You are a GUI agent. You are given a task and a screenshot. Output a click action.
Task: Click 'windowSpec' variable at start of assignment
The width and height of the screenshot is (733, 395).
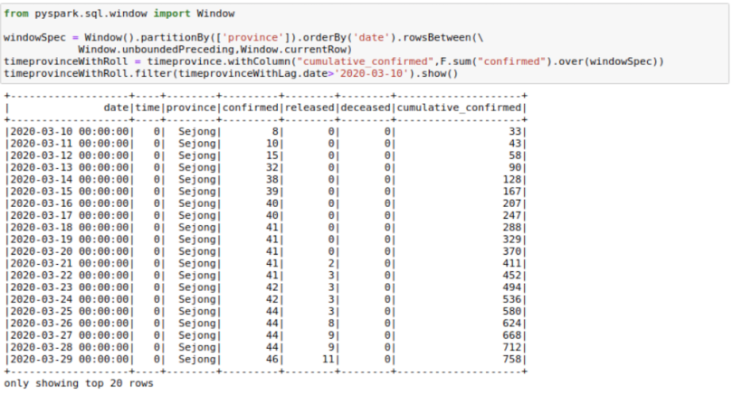click(x=34, y=37)
